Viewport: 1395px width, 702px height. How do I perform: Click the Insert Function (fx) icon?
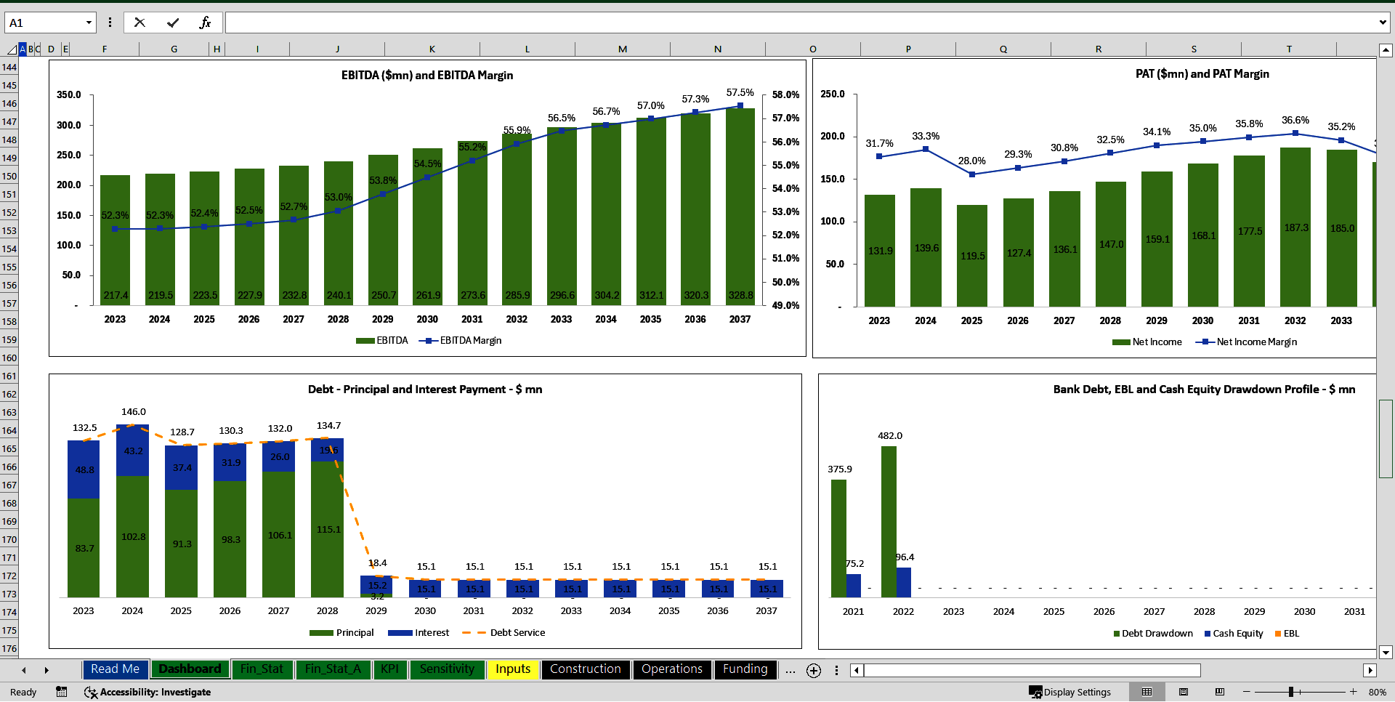tap(206, 22)
